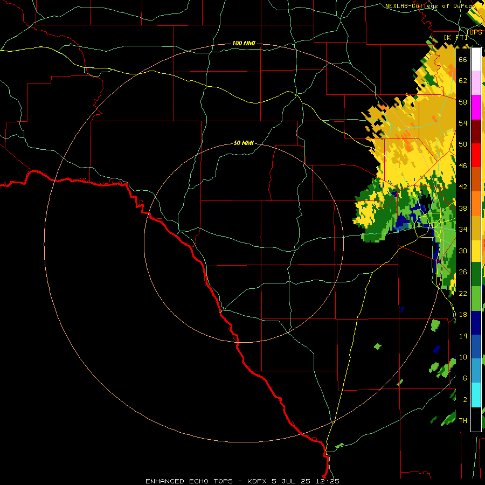This screenshot has width=485, height=485.
Task: Click the 12:25 timestamp
Action: click(x=328, y=481)
